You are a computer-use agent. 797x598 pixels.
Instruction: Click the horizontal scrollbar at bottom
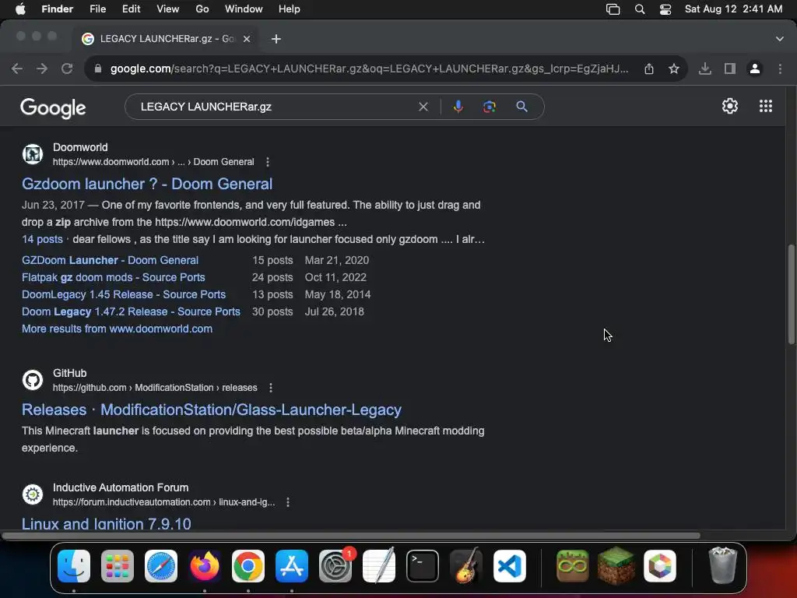tap(351, 536)
